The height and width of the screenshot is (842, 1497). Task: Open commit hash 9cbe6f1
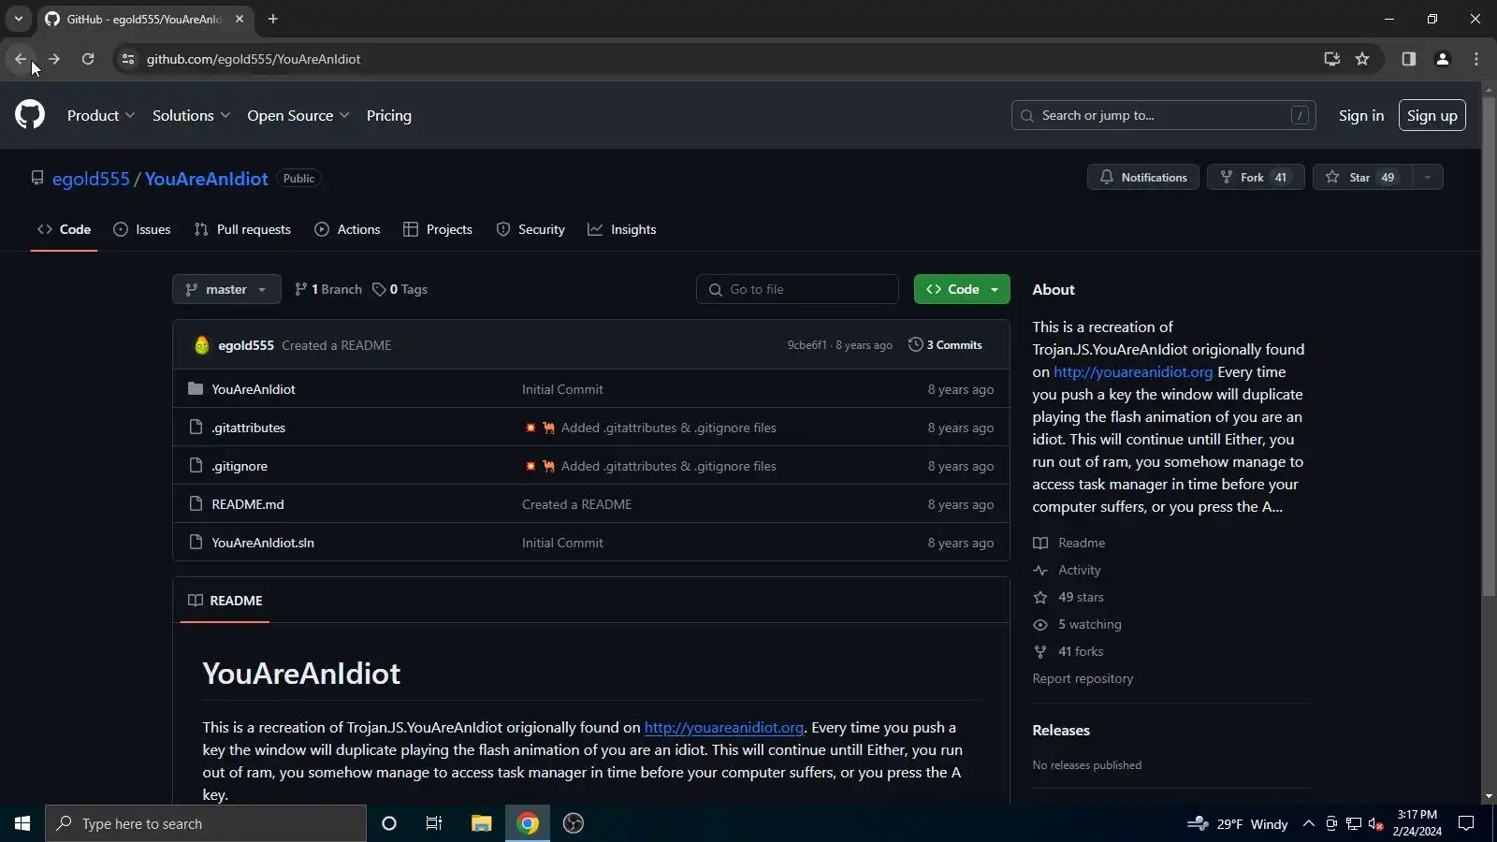(807, 345)
